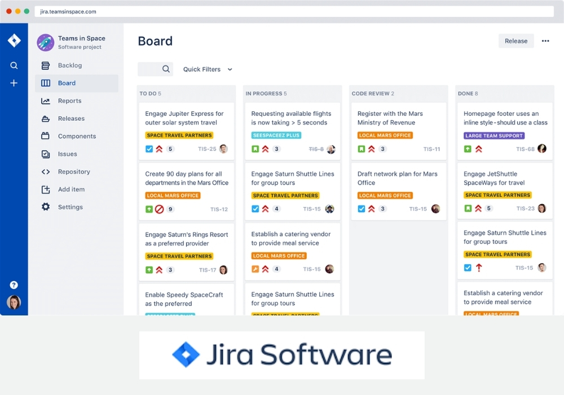Click the struck-through TIS-8 issue key

(316, 149)
